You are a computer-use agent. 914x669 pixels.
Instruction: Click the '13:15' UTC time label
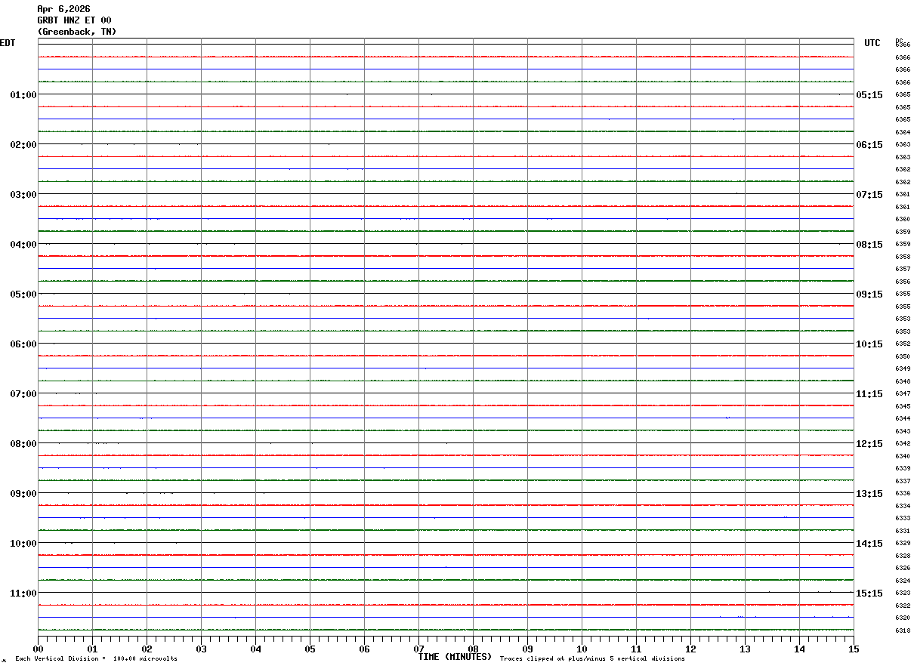pyautogui.click(x=869, y=494)
